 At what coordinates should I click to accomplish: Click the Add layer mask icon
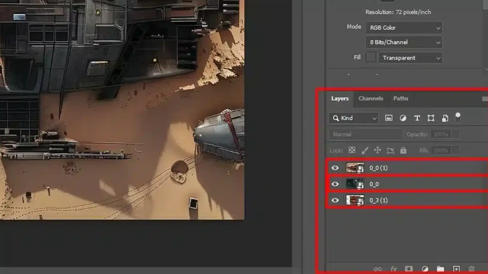[x=408, y=269]
